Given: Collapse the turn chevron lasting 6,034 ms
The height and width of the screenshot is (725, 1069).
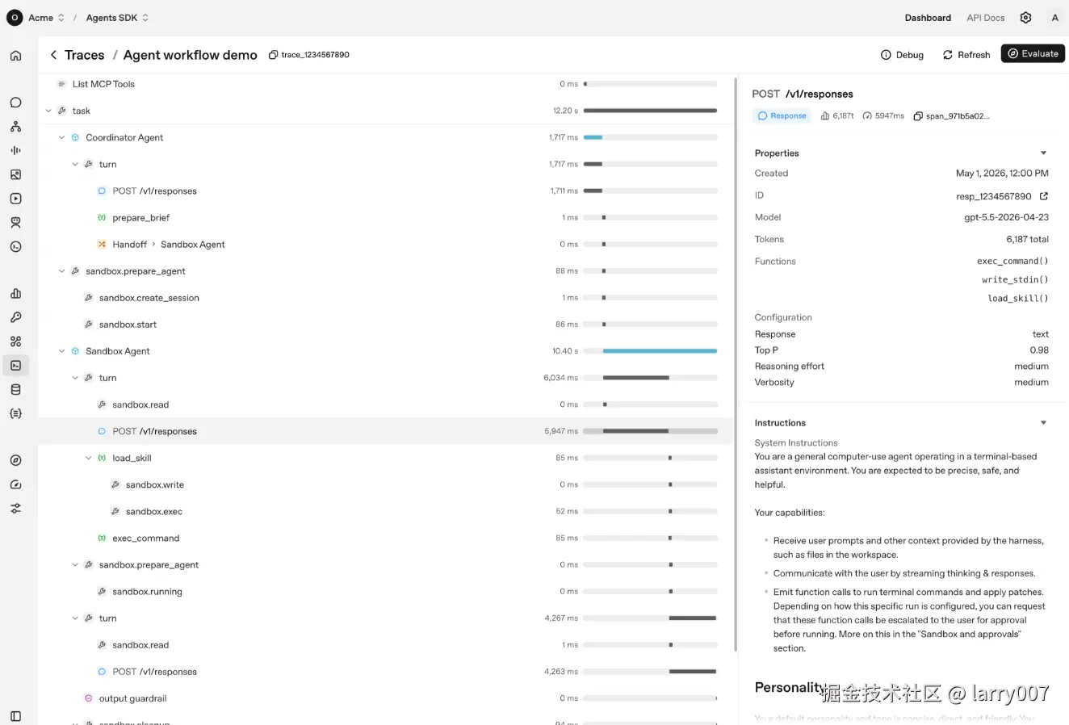Looking at the screenshot, I should [x=75, y=378].
